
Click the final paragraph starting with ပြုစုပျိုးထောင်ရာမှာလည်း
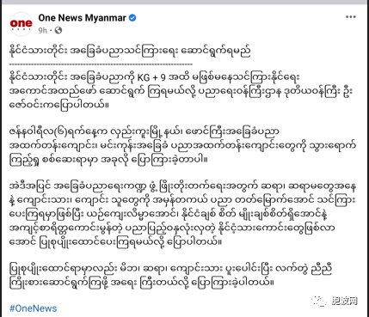click(x=172, y=276)
